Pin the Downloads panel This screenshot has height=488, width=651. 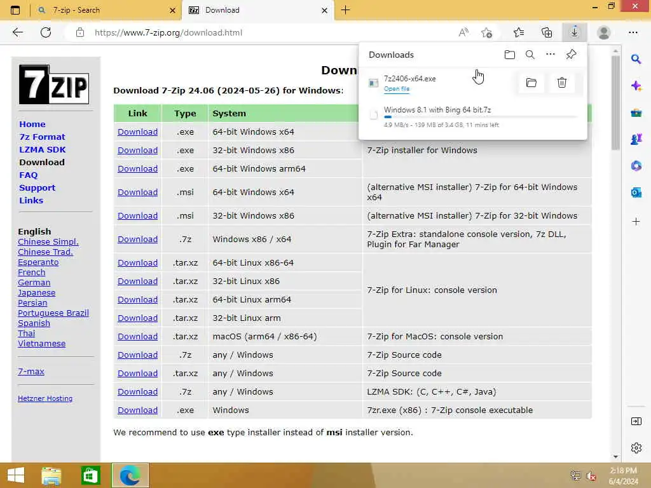(x=572, y=55)
